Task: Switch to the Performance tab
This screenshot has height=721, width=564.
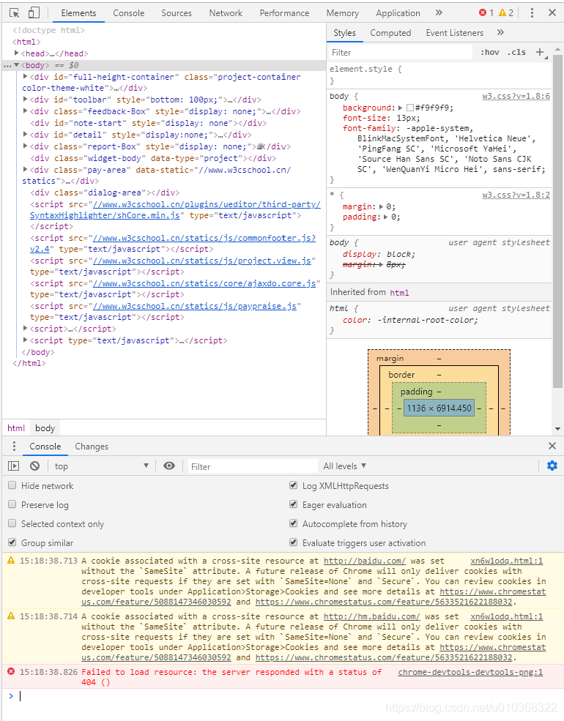Action: (x=284, y=13)
